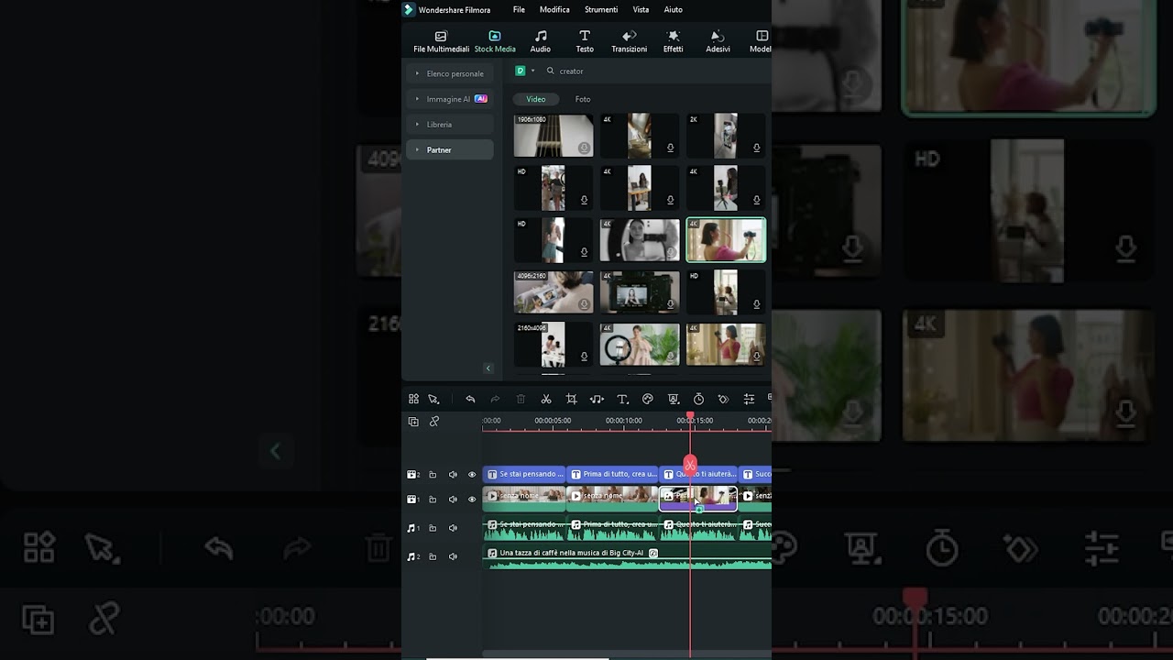Click the Wondershare Filmora logo
This screenshot has height=660, width=1173.
click(x=409, y=9)
